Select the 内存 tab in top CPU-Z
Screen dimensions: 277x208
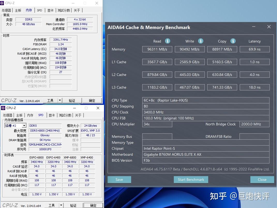tap(29, 10)
